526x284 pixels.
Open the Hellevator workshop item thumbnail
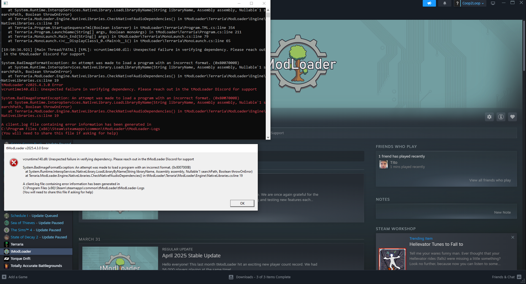pos(392,259)
